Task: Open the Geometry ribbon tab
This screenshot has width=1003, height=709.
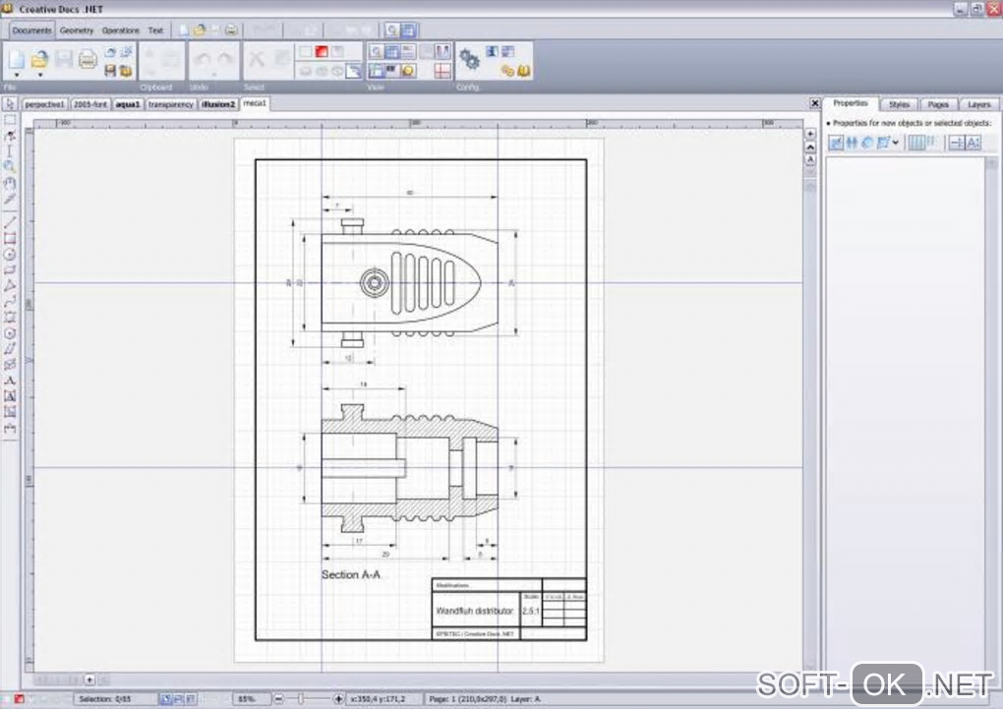Action: (x=77, y=30)
